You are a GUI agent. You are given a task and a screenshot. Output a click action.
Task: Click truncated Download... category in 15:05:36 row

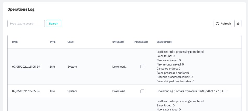coord(120,91)
